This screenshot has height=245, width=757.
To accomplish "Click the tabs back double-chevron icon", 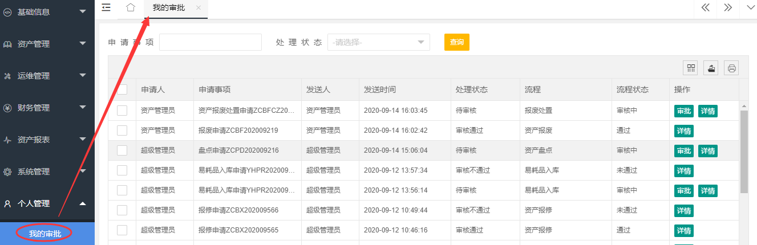I will (x=706, y=7).
